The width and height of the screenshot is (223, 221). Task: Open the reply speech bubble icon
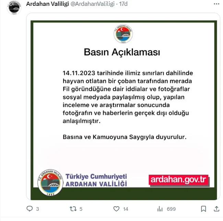[x=30, y=209]
